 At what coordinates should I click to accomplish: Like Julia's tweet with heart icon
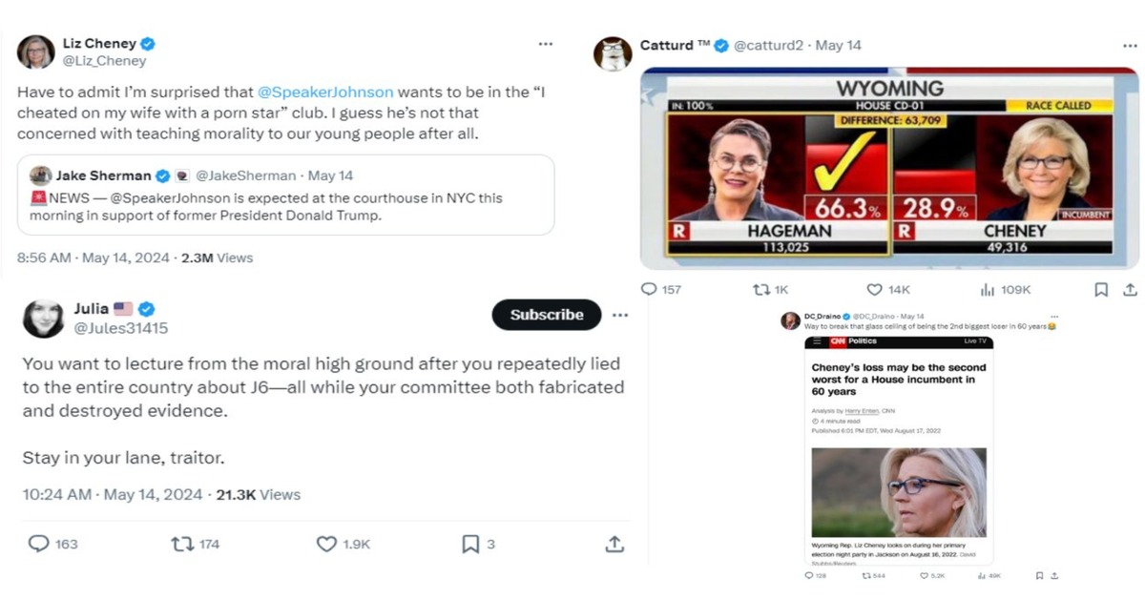click(326, 544)
